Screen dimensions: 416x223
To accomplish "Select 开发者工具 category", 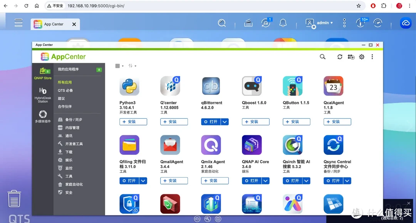I will (70, 144).
